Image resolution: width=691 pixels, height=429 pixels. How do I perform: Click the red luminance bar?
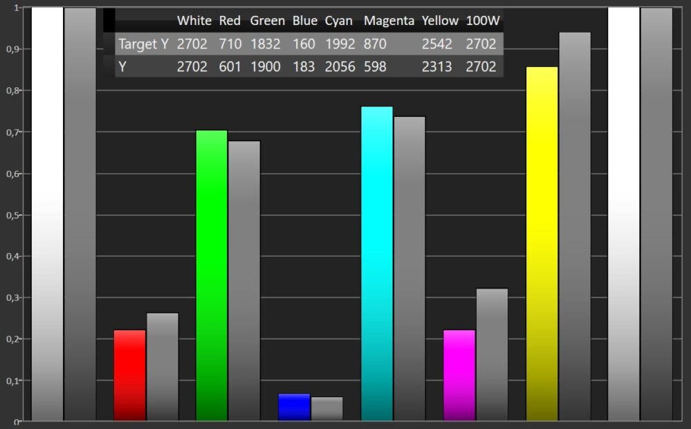pyautogui.click(x=129, y=375)
